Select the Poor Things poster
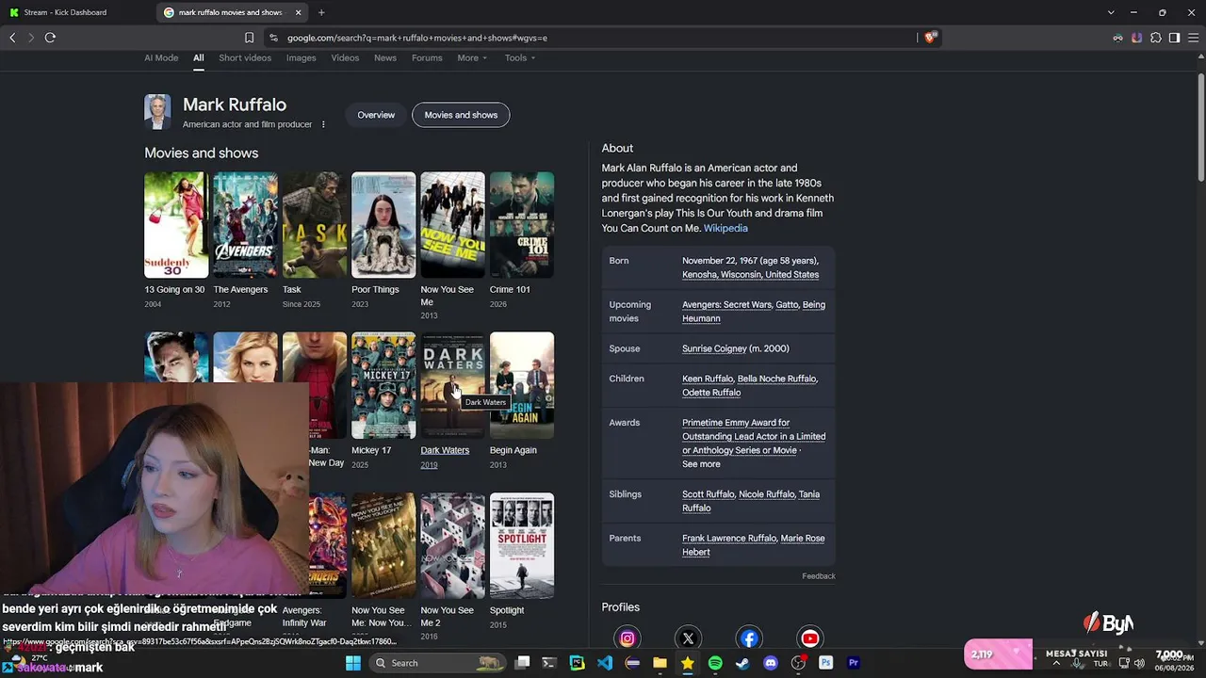 [383, 225]
